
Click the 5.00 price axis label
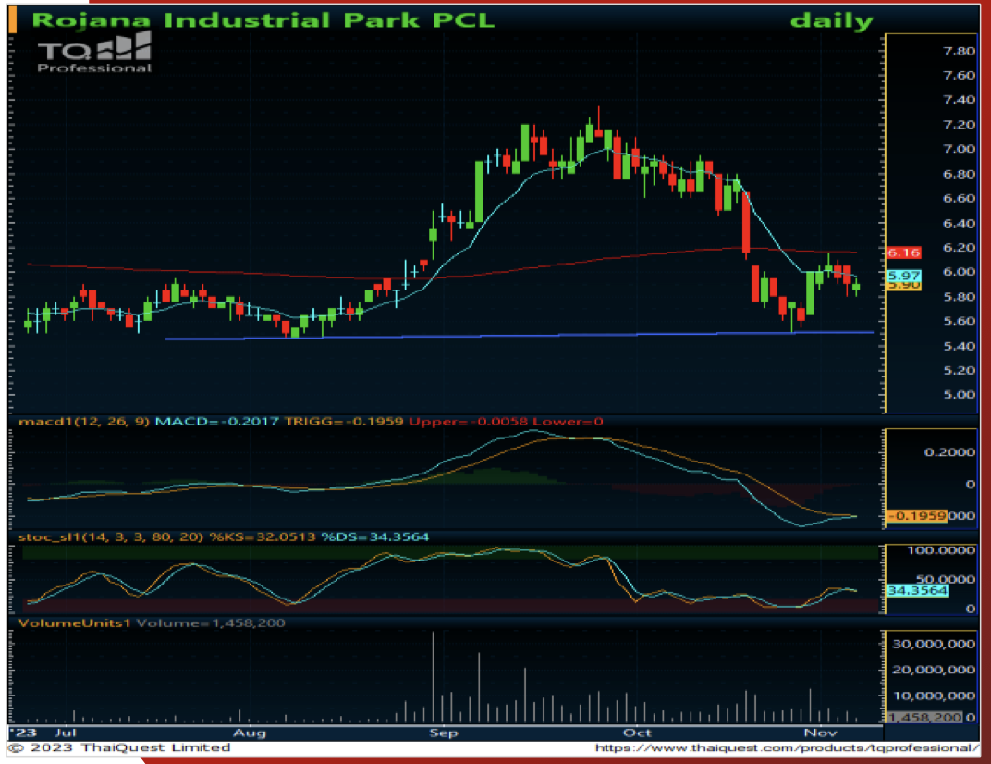click(959, 394)
